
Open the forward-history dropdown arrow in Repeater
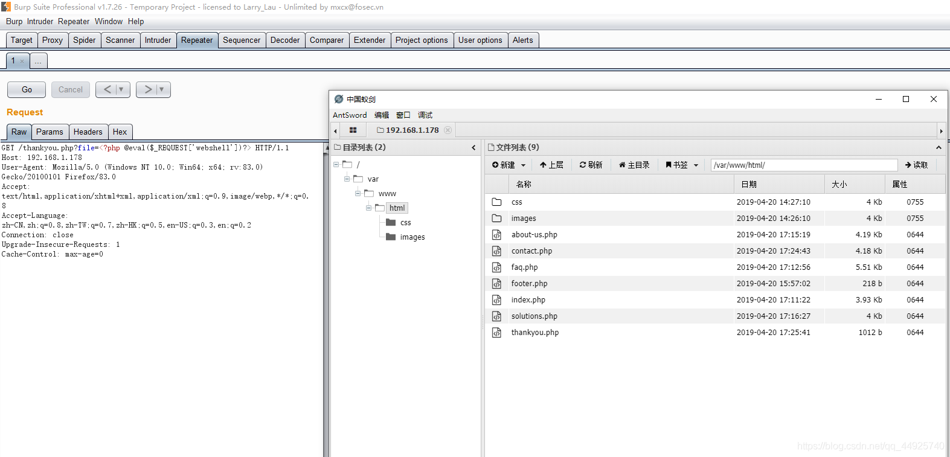(x=162, y=89)
